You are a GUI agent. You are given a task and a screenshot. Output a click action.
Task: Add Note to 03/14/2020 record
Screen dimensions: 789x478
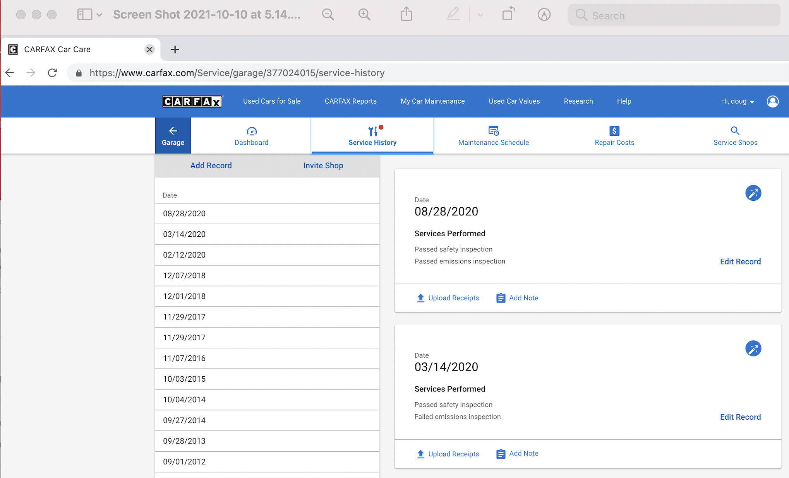(517, 454)
